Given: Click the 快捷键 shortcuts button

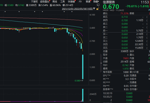Looking at the screenshot, I should click(x=71, y=2).
